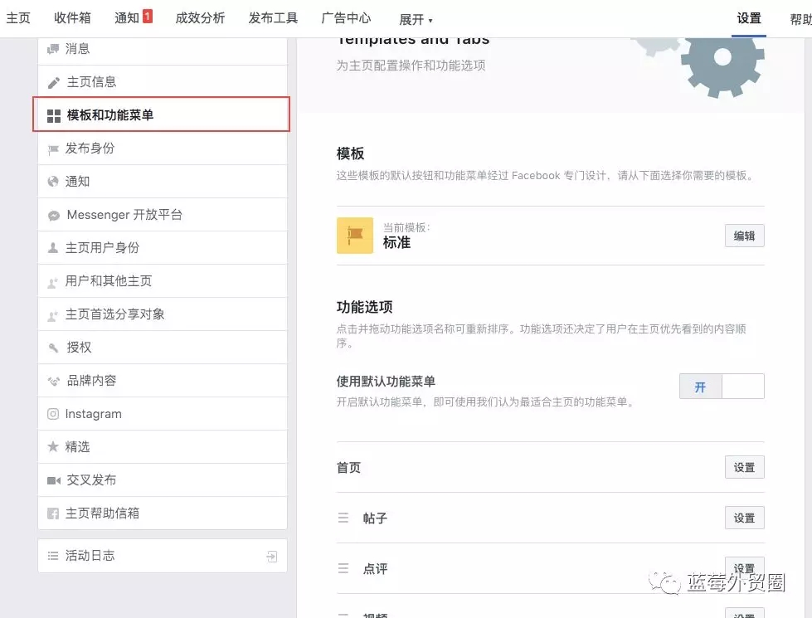Open the 展开 dropdown in the top bar
The width and height of the screenshot is (812, 618).
(x=411, y=18)
